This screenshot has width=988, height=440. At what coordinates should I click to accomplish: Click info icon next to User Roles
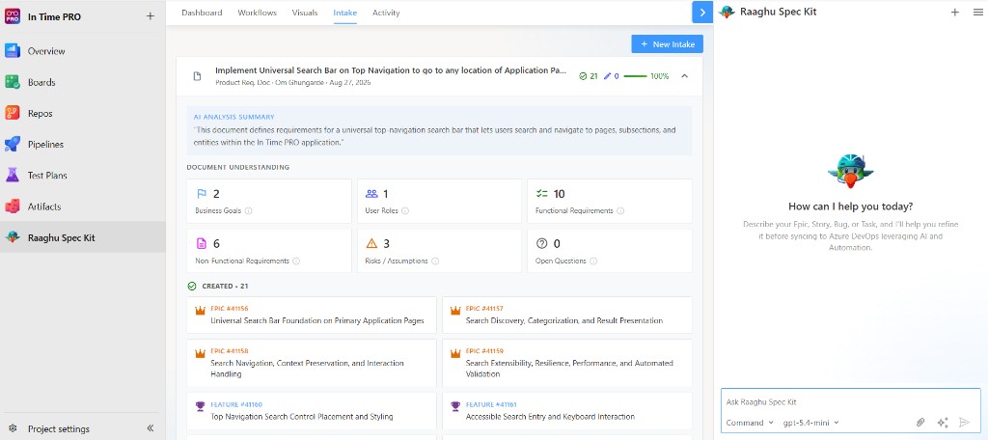tap(405, 211)
